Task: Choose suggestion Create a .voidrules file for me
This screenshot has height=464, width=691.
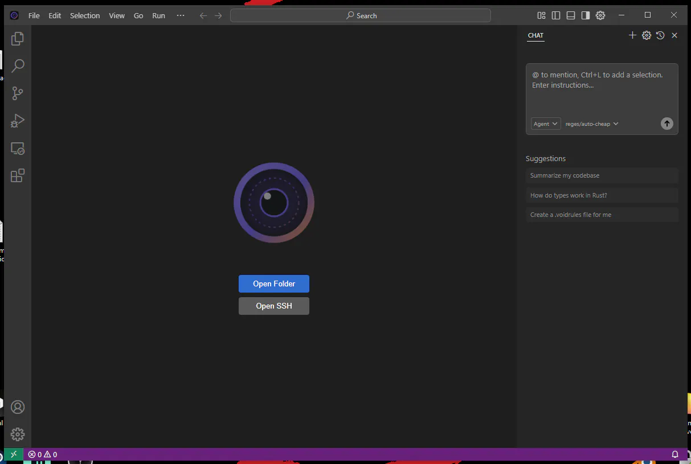Action: 602,215
